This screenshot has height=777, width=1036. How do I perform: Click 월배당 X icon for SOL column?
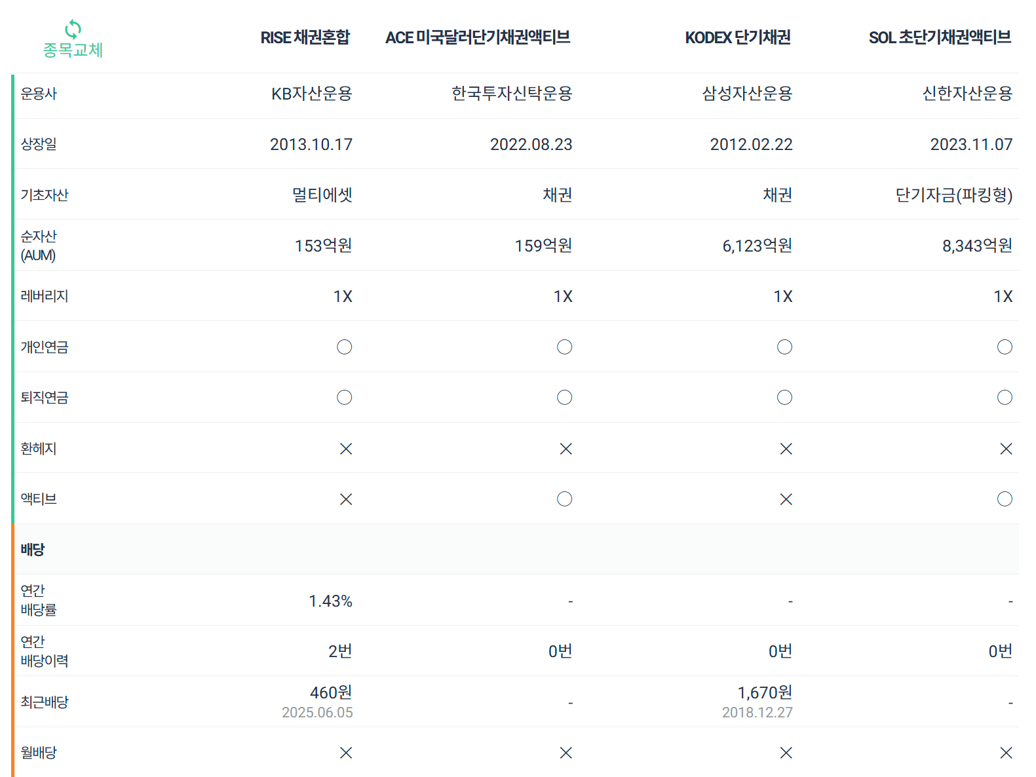pos(1007,753)
